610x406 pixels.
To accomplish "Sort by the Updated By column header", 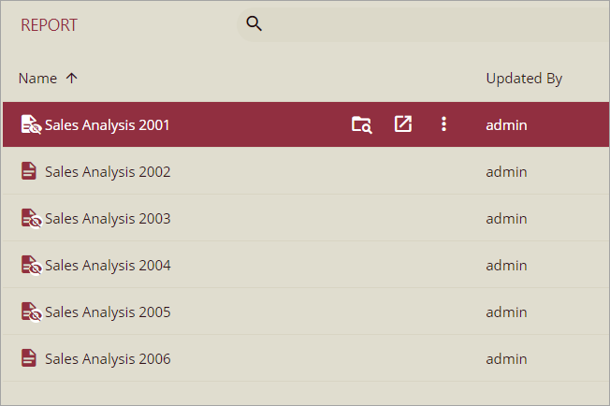I will [524, 79].
